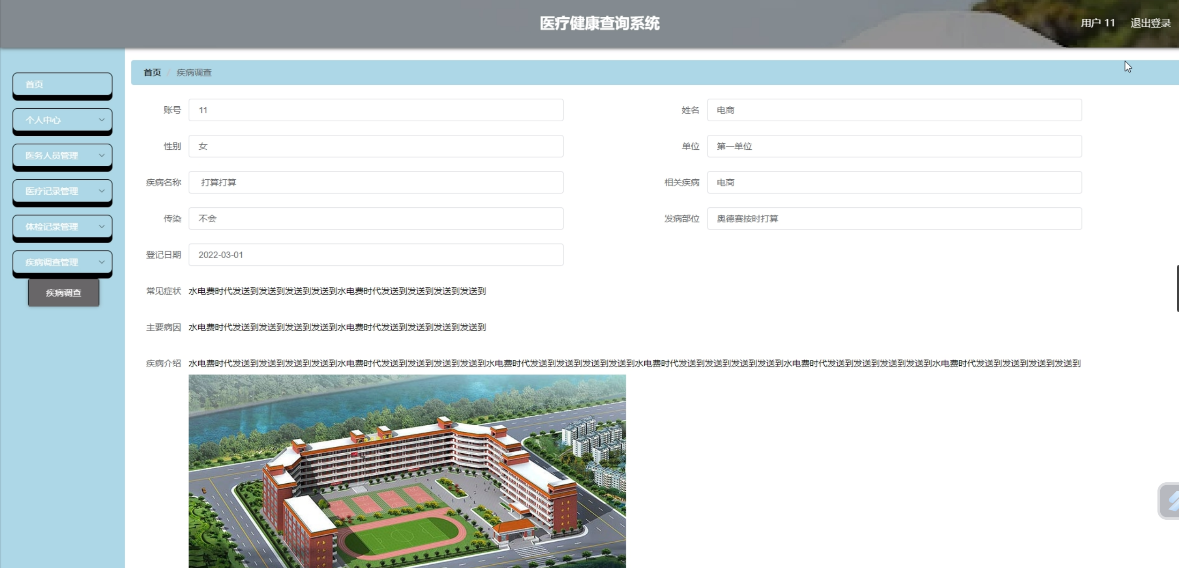Click the vertical scrollbar on right edge
The width and height of the screenshot is (1179, 568).
(x=1177, y=288)
